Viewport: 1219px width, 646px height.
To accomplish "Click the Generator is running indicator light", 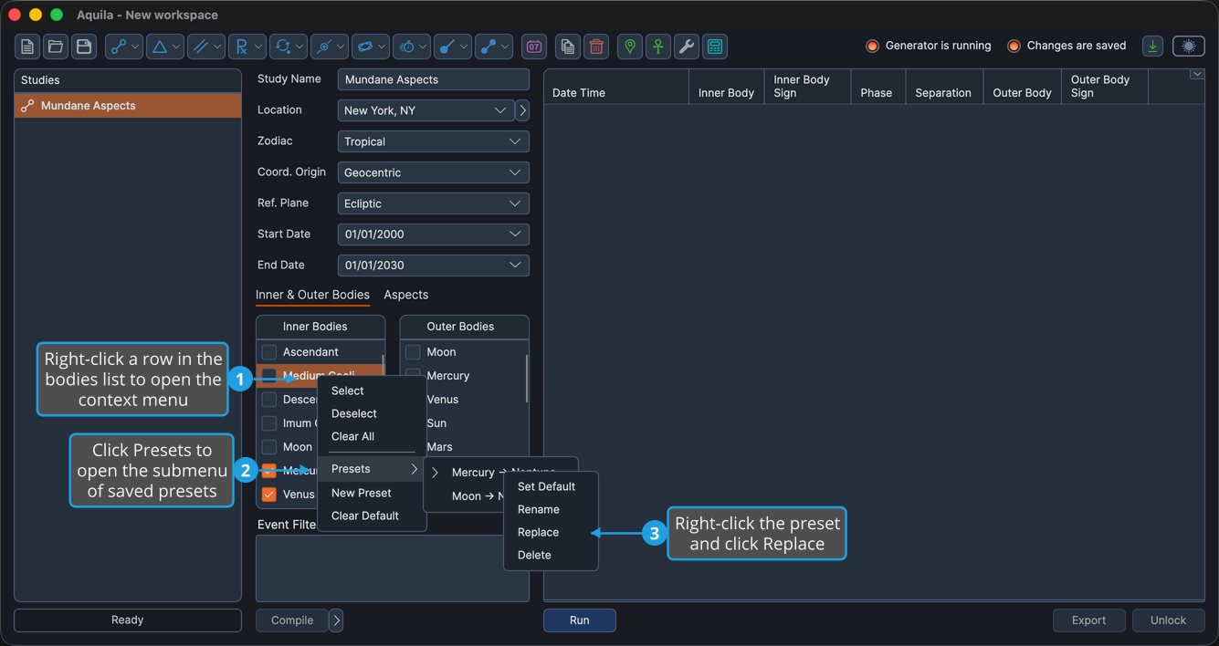I will [872, 47].
